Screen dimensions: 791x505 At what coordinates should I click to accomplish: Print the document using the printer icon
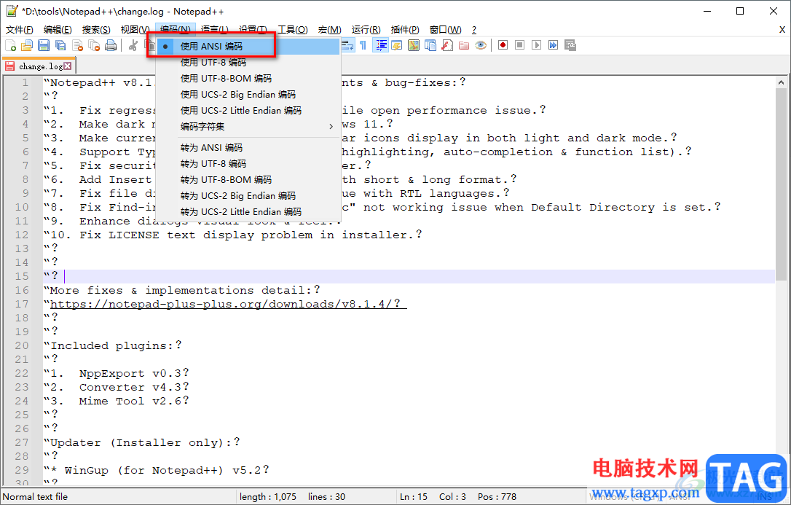[111, 45]
